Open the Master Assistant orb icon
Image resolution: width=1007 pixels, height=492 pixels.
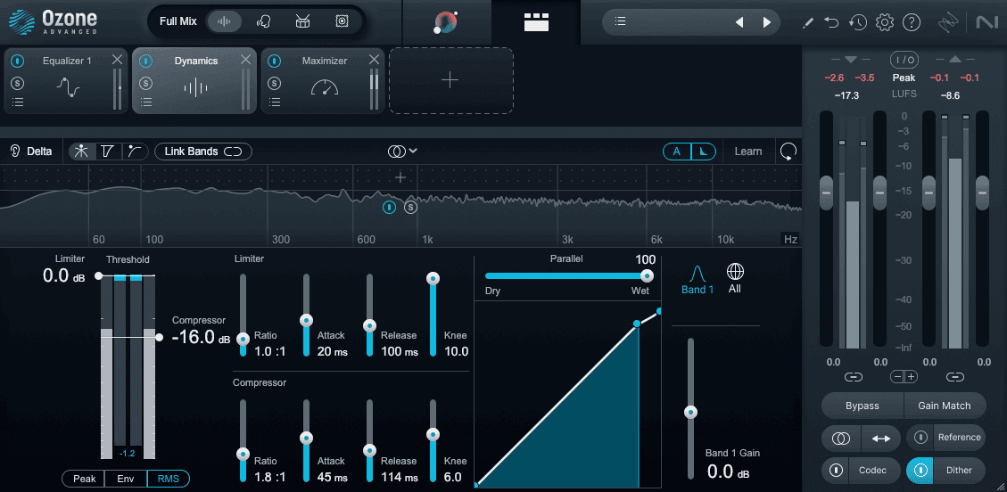click(x=446, y=22)
